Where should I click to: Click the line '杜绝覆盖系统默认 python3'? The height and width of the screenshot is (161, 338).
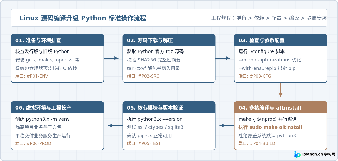point(267,136)
